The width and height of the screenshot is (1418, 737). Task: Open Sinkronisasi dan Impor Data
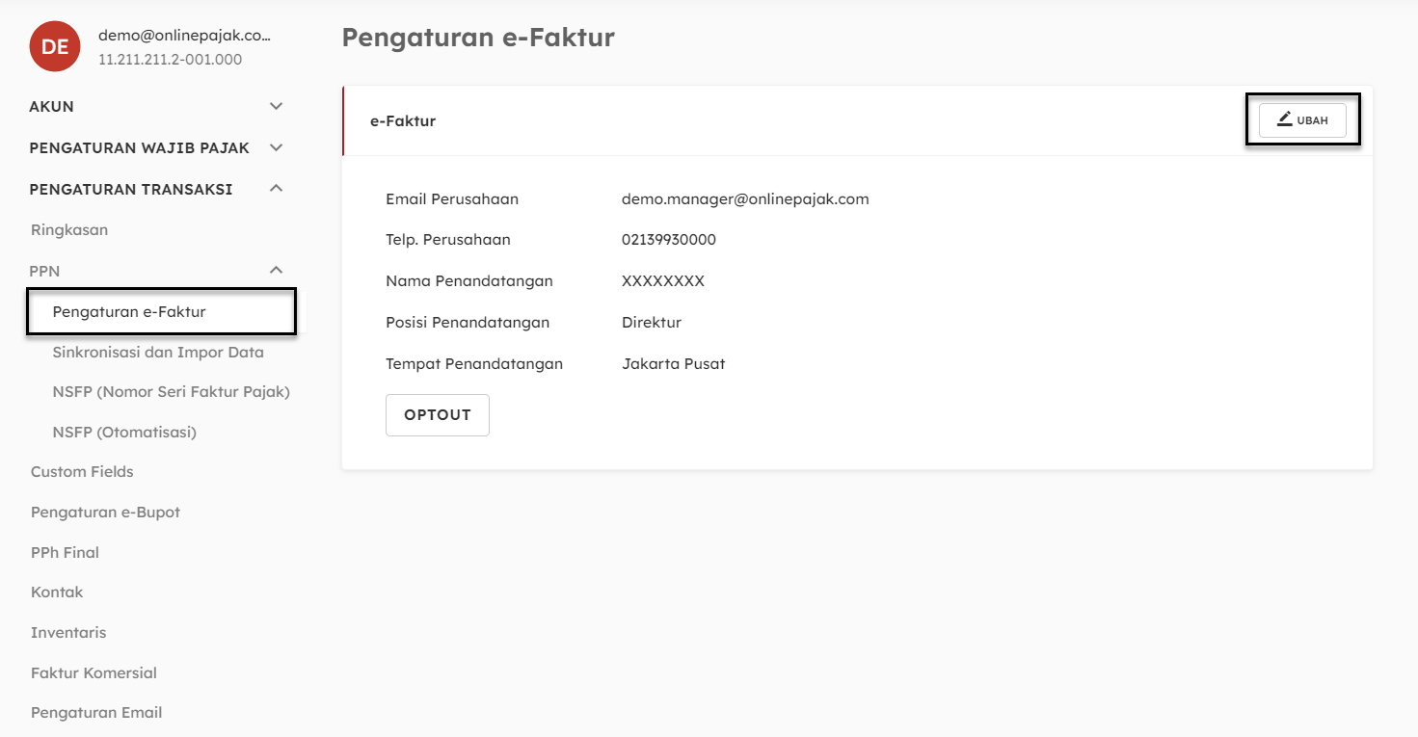pos(158,353)
